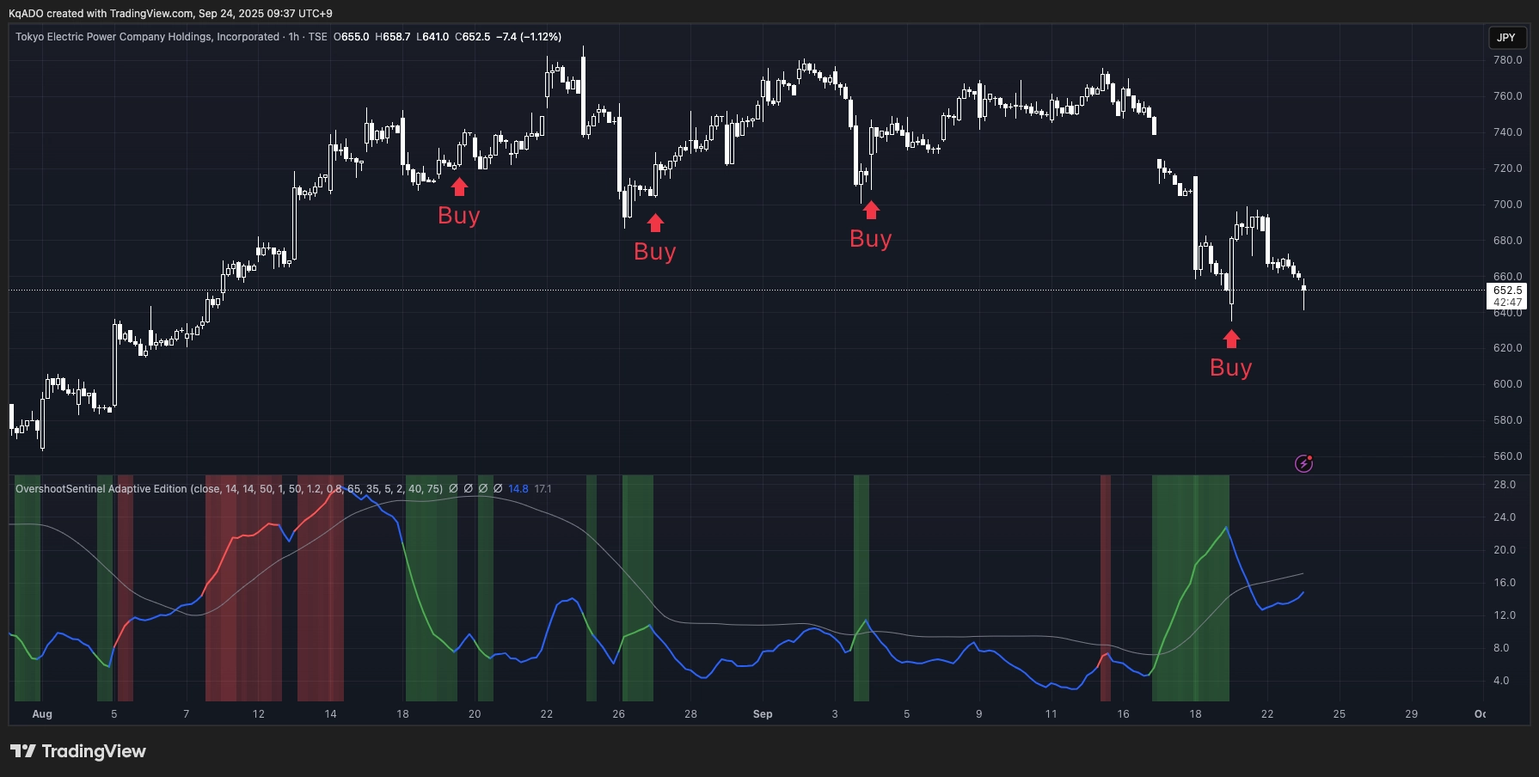Click the bar countdown timer 42:47
1539x777 pixels.
(x=1507, y=303)
